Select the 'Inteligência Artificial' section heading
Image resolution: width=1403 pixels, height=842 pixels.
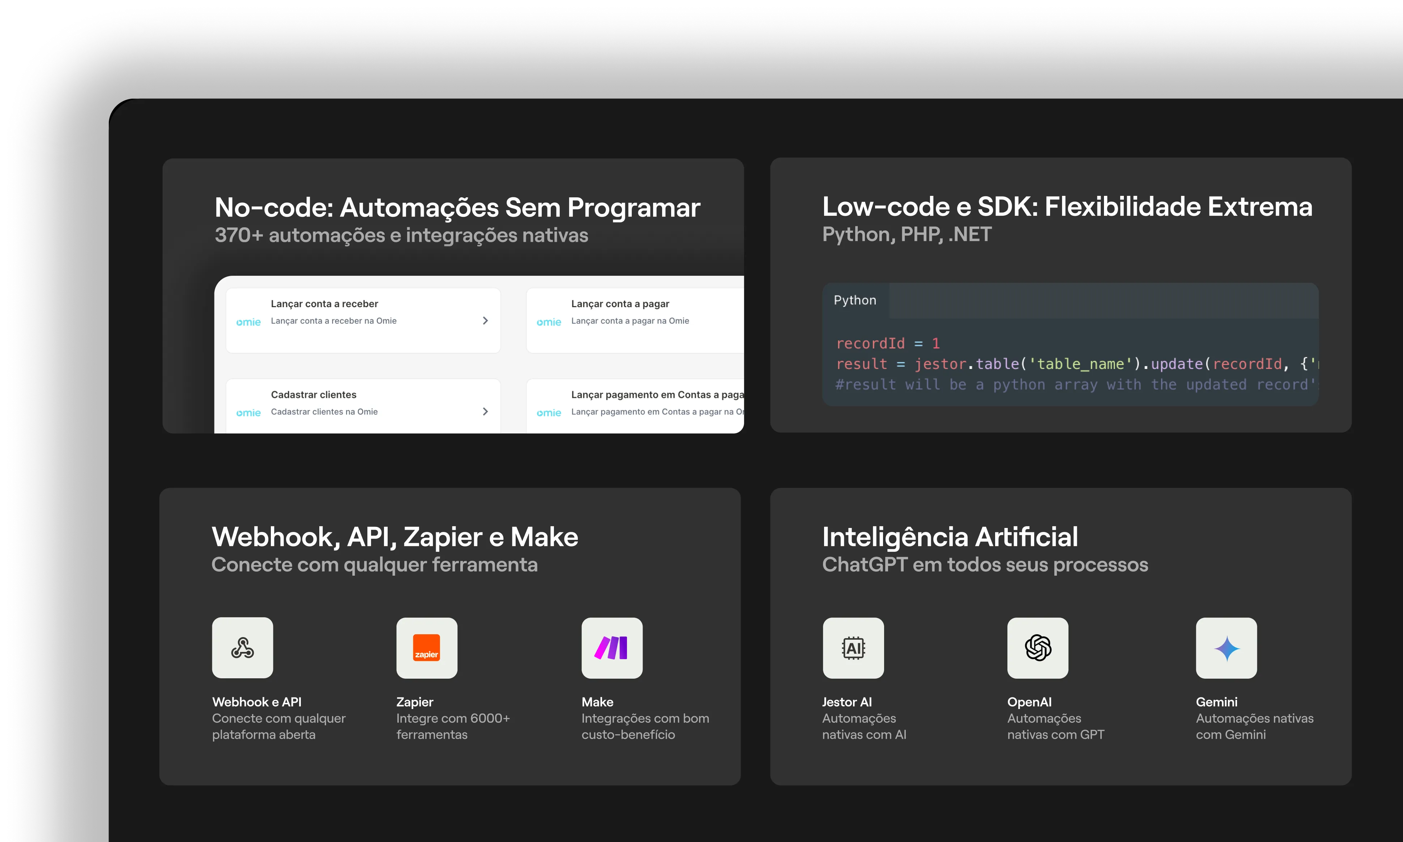[x=950, y=536]
